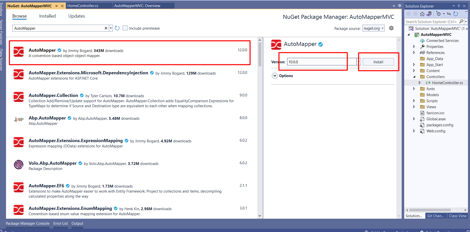Click the AutoMapper.EF6 package icon
This screenshot has width=470, height=232.
pos(19,187)
